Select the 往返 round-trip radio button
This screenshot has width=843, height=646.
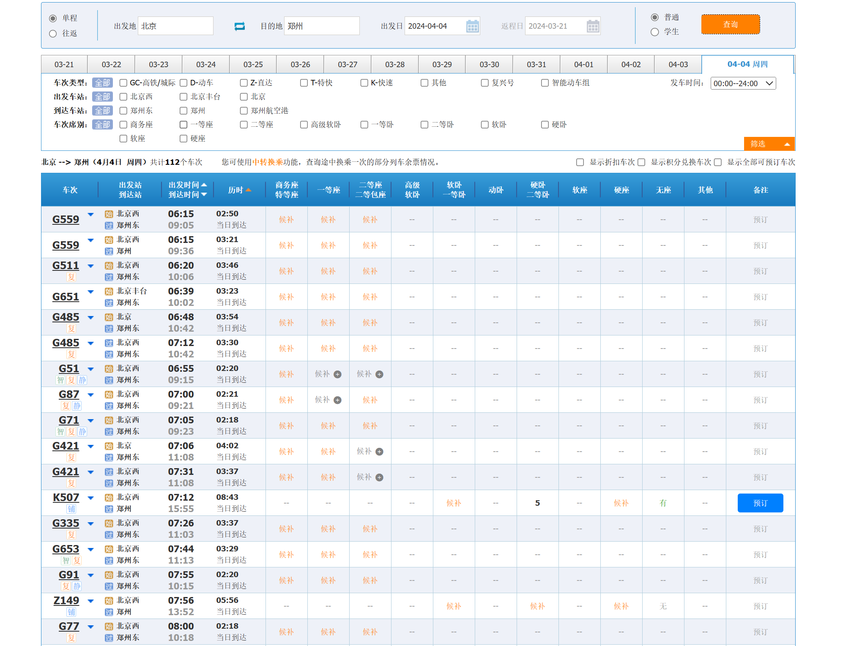click(53, 34)
